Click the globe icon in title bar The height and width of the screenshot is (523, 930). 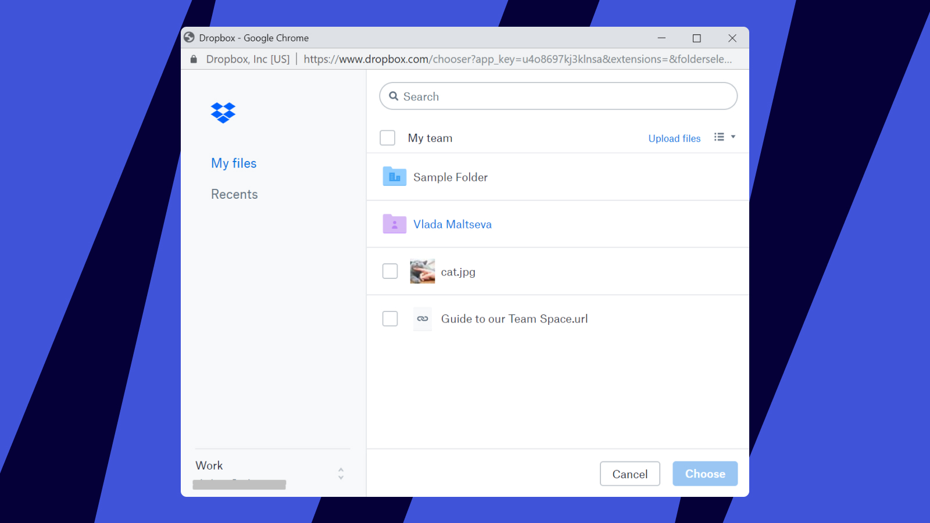189,38
